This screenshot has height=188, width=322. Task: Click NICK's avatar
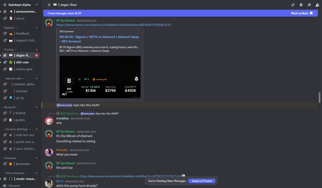(49, 184)
